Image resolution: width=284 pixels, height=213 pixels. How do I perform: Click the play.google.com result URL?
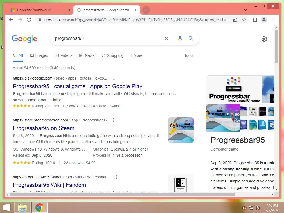click(x=60, y=78)
